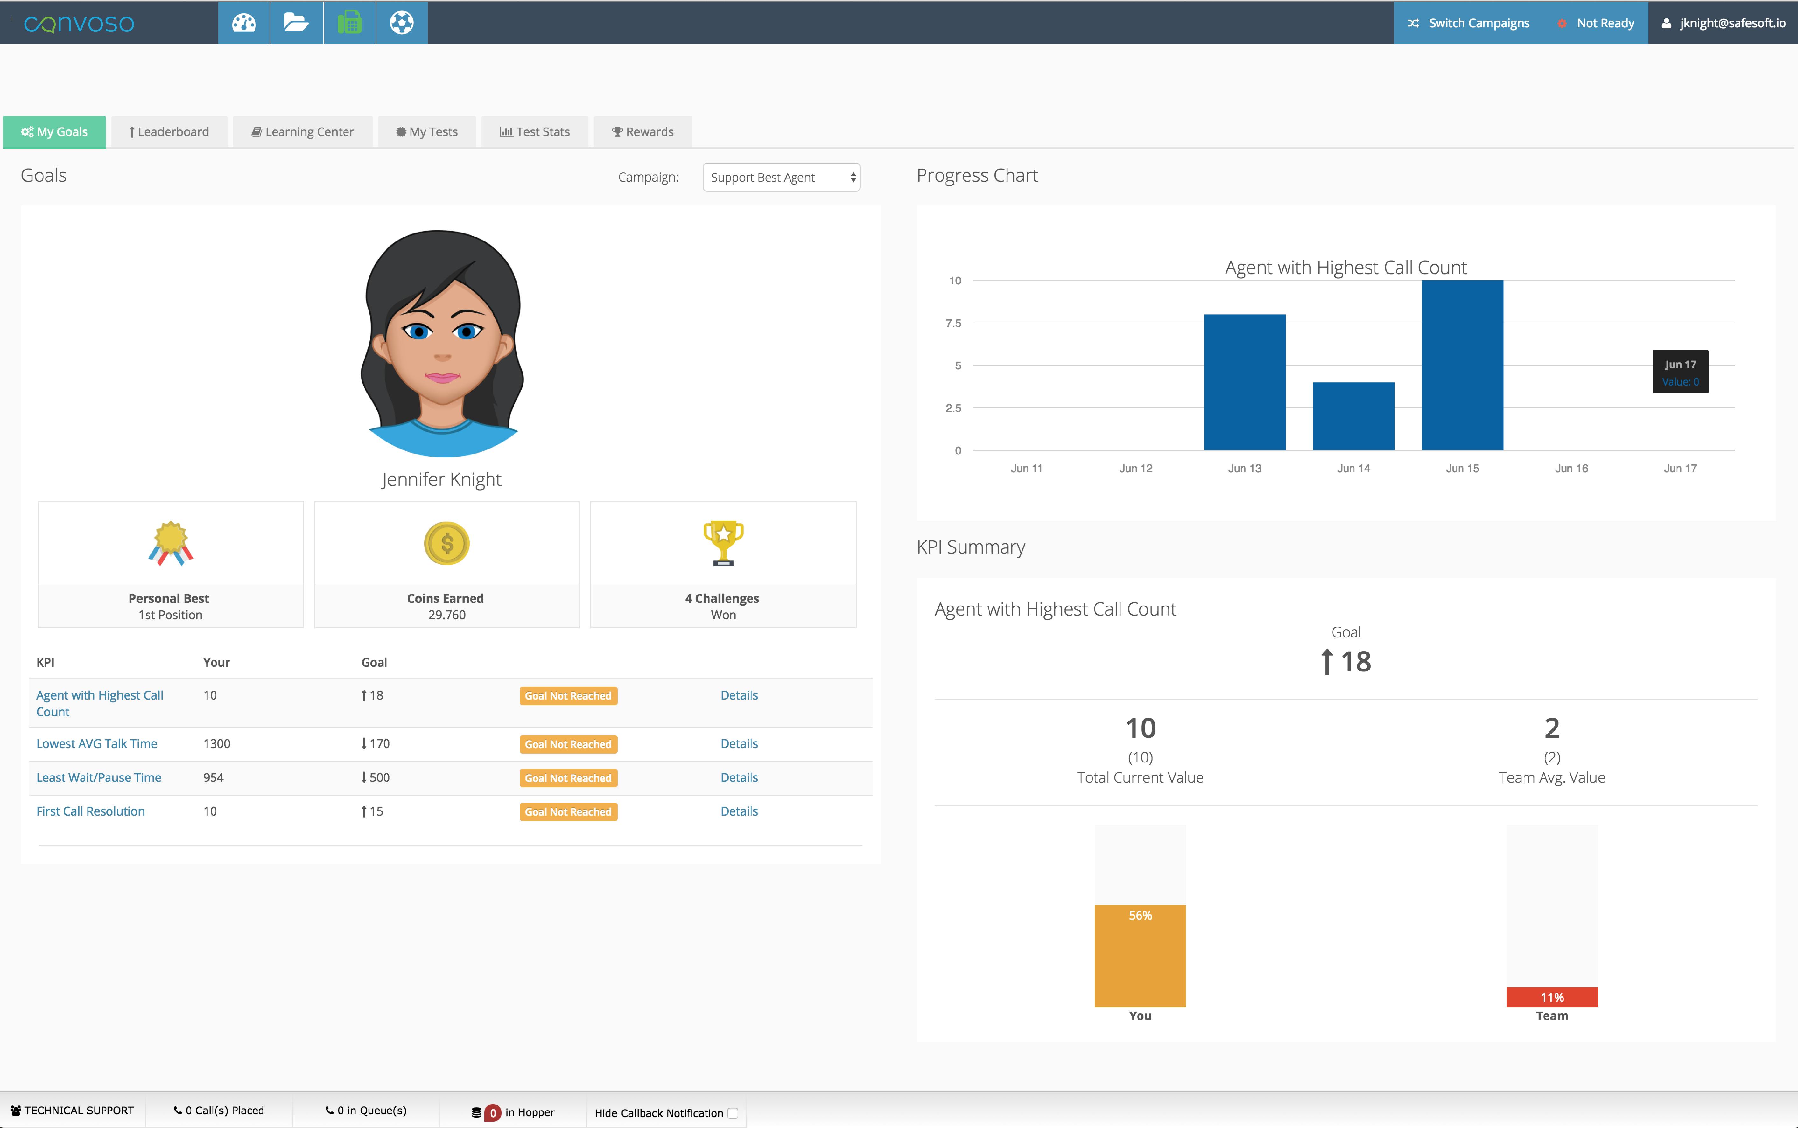Open the Campaign selection dropdown
1798x1128 pixels.
pyautogui.click(x=780, y=177)
